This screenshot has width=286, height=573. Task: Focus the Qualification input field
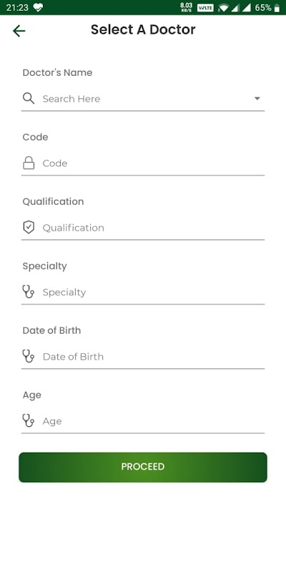click(x=143, y=228)
